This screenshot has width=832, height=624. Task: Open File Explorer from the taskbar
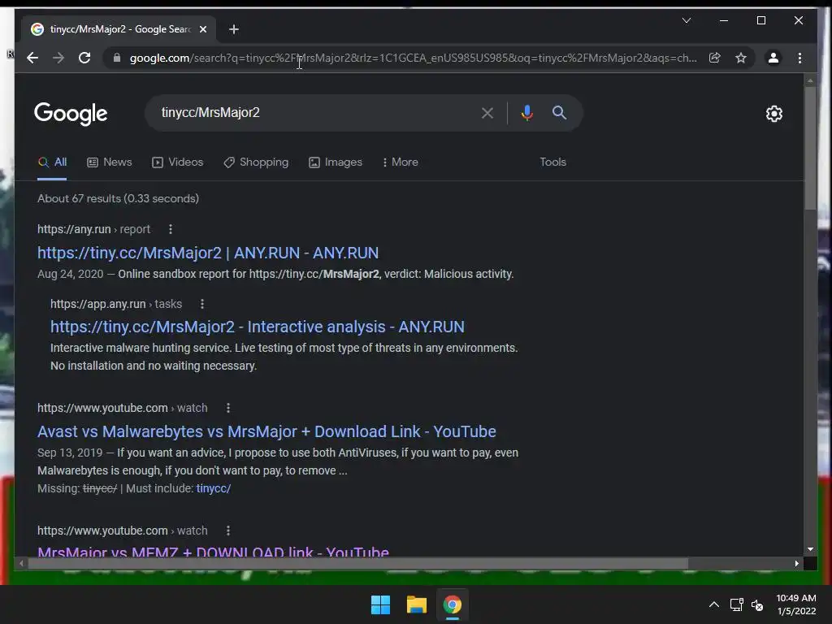coord(417,604)
